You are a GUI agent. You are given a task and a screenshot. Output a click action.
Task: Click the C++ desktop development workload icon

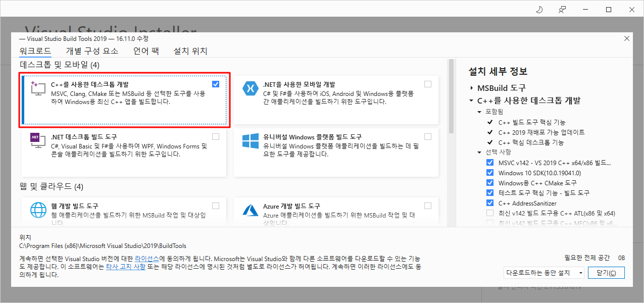click(38, 88)
